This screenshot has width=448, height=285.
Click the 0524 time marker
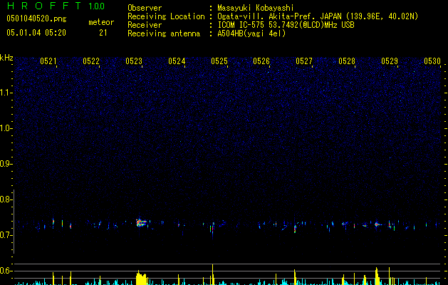pyautogui.click(x=177, y=61)
